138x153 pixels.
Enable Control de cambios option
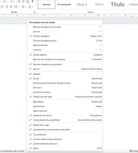(65, 92)
